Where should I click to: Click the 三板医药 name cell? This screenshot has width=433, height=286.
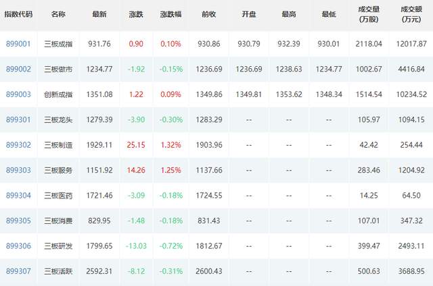58,196
